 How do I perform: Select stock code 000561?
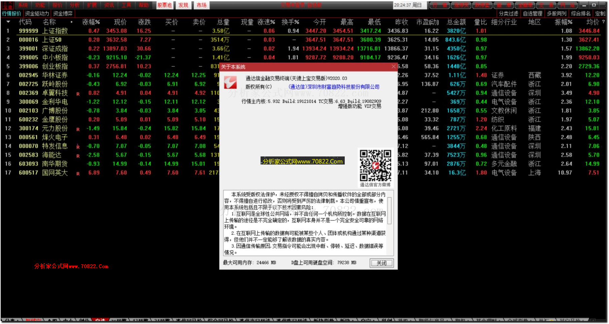(29, 137)
